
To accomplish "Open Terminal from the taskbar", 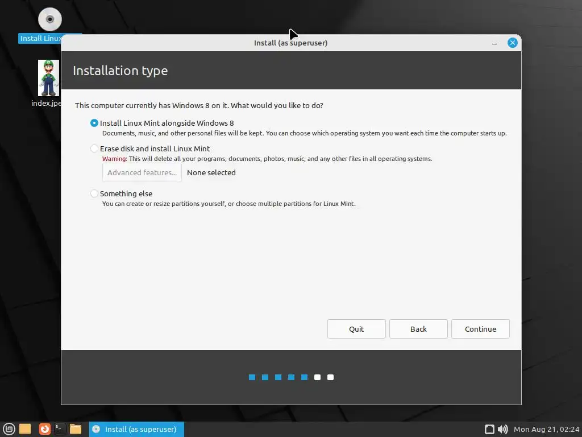I will pos(60,429).
